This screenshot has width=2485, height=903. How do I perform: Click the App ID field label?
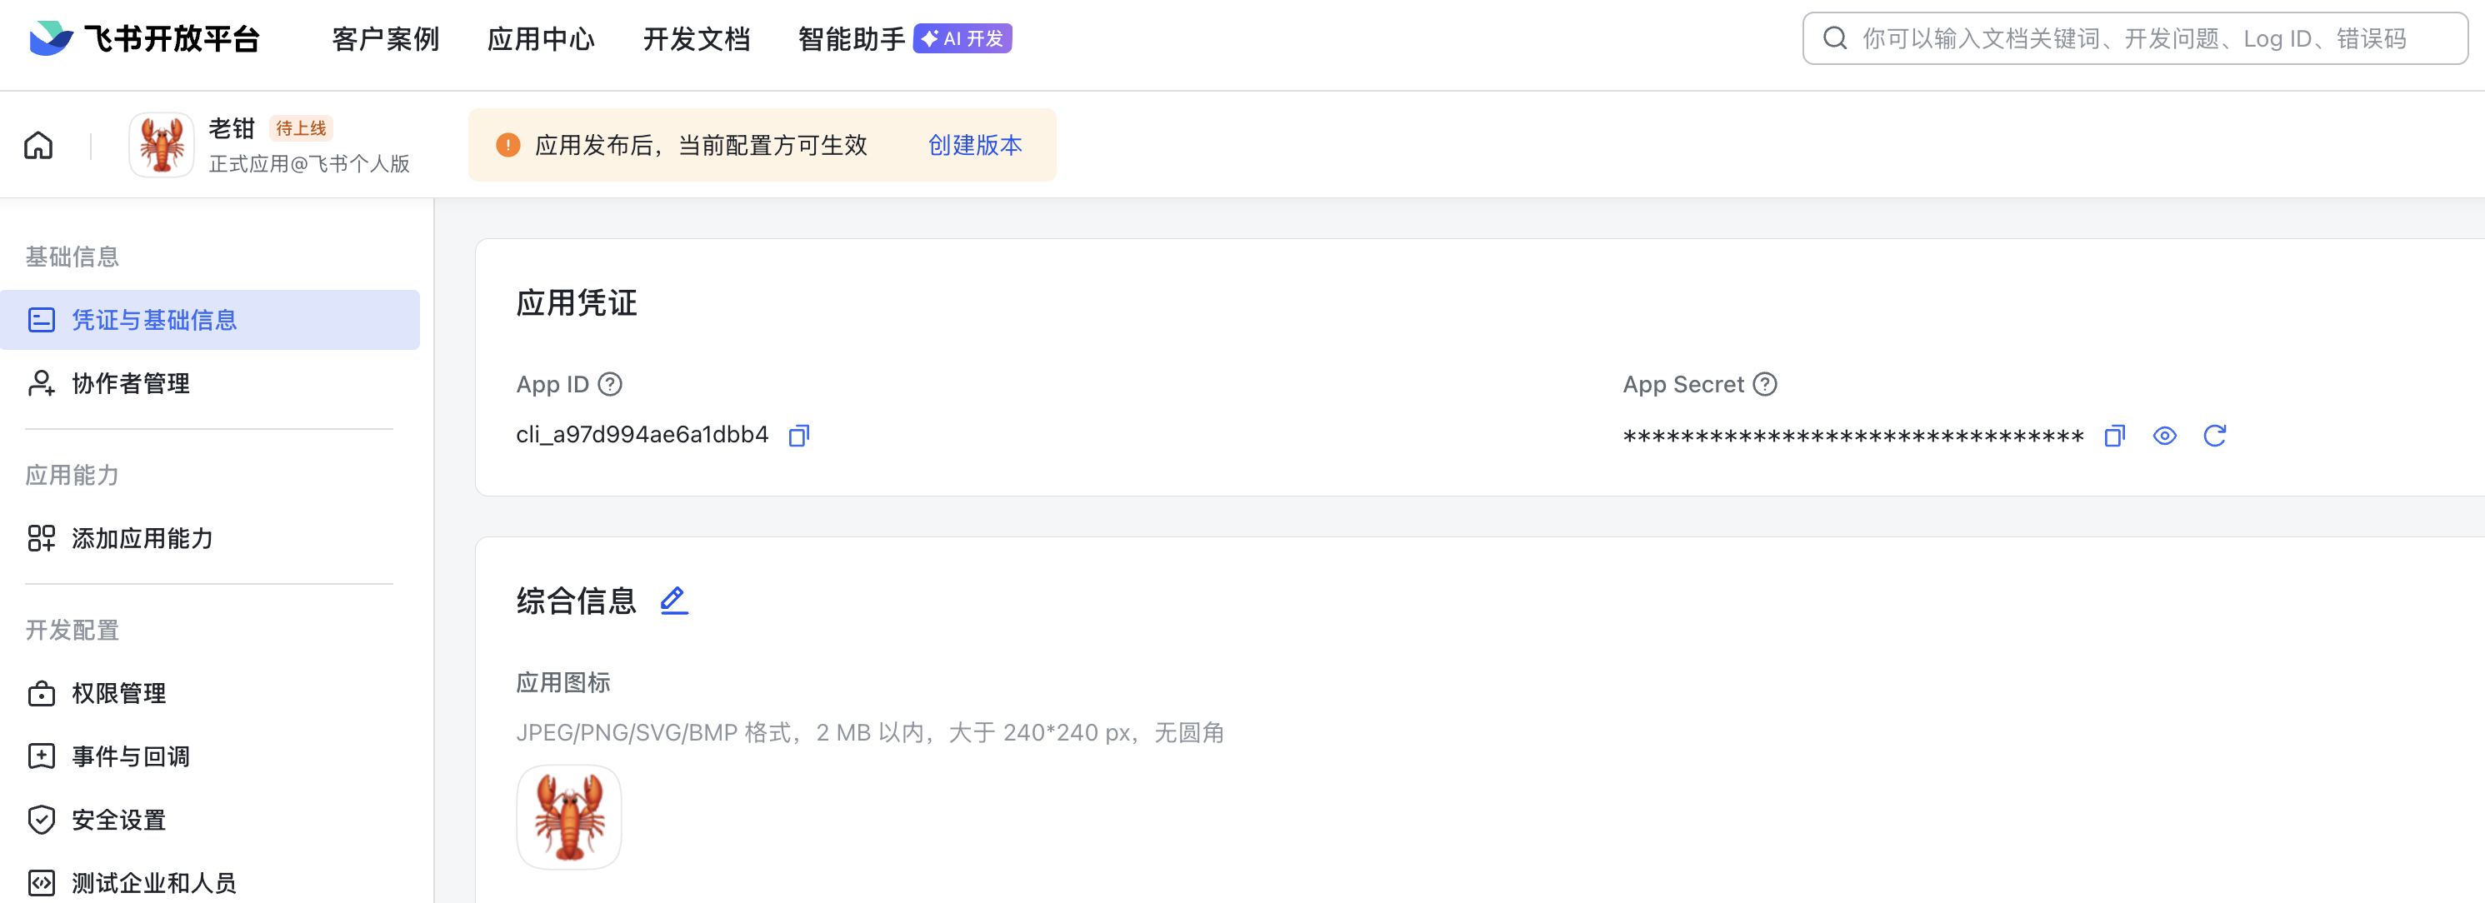click(x=552, y=385)
